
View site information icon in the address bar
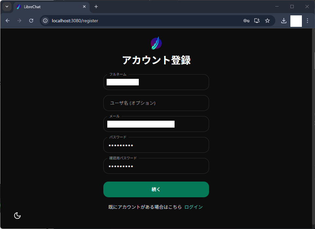pyautogui.click(x=45, y=21)
